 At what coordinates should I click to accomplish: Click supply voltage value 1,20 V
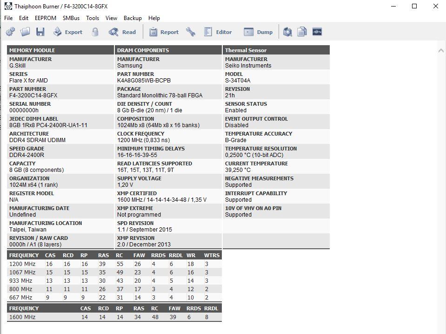click(x=125, y=184)
